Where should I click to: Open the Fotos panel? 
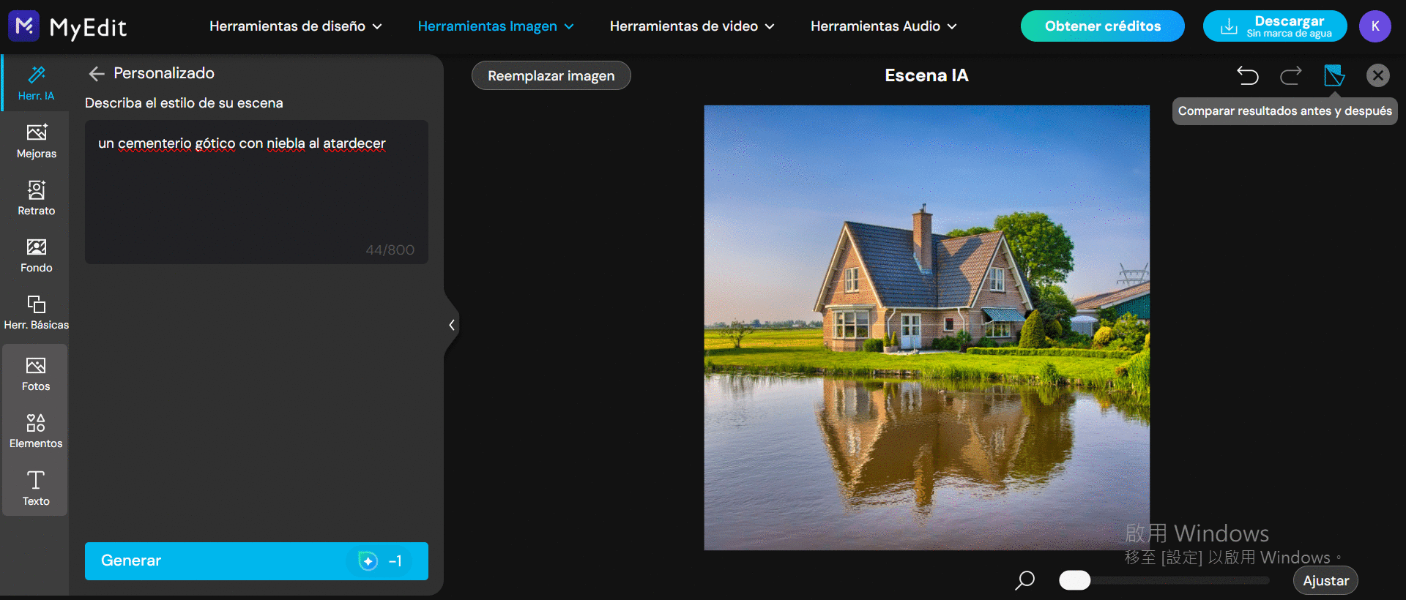pos(36,374)
